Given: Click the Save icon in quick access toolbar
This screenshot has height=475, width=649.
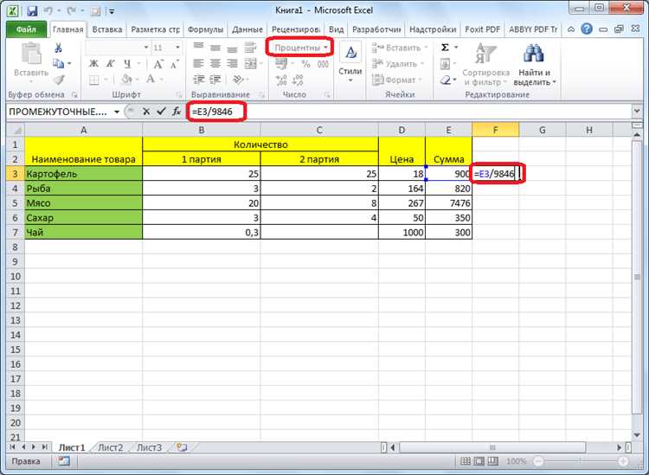Looking at the screenshot, I should pyautogui.click(x=32, y=10).
